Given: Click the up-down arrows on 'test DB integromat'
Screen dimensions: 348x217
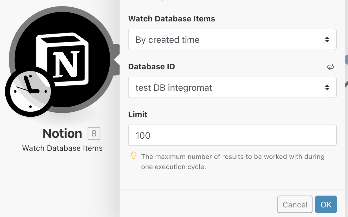Looking at the screenshot, I should tap(327, 88).
